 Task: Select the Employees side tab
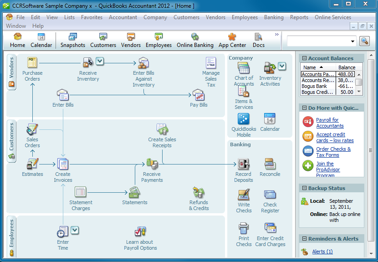coord(11,237)
